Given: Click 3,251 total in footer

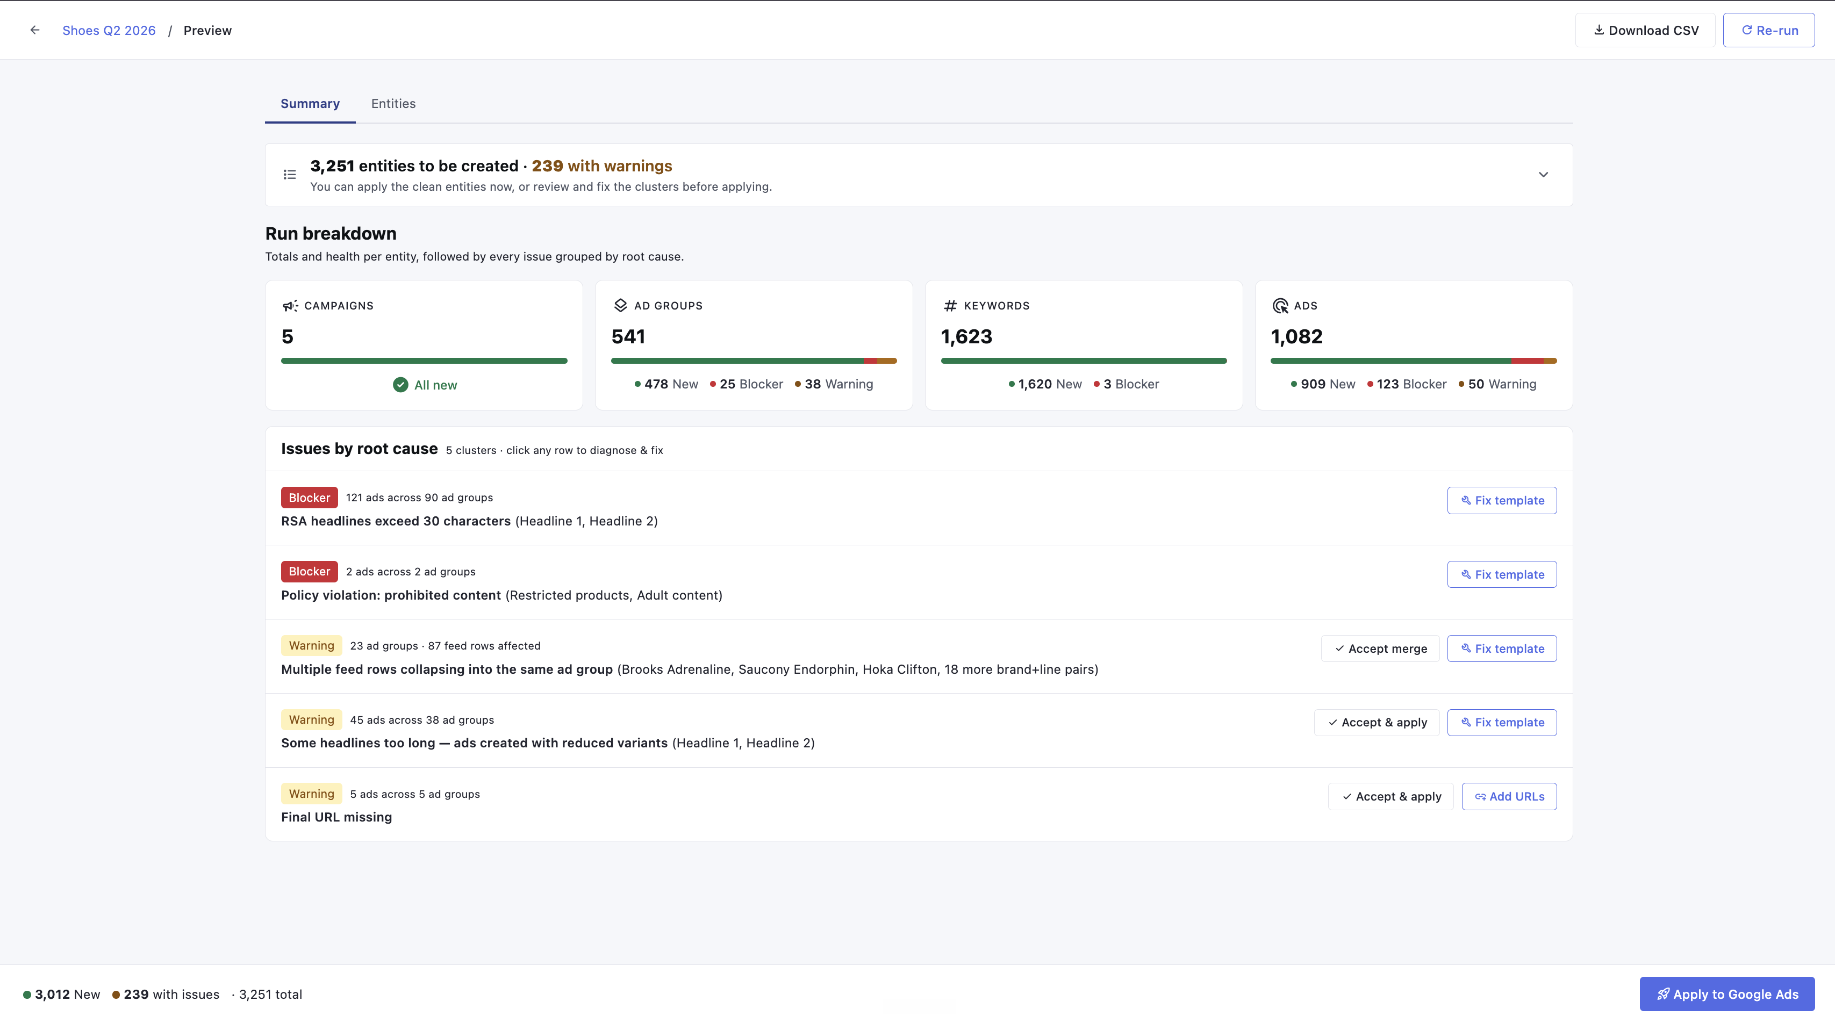Looking at the screenshot, I should [271, 995].
